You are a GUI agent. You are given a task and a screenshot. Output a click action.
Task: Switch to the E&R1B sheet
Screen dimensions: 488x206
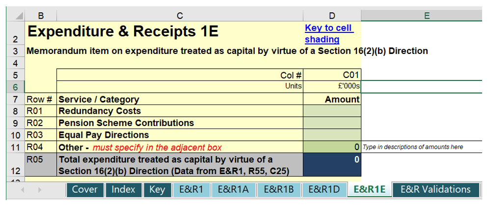click(278, 190)
